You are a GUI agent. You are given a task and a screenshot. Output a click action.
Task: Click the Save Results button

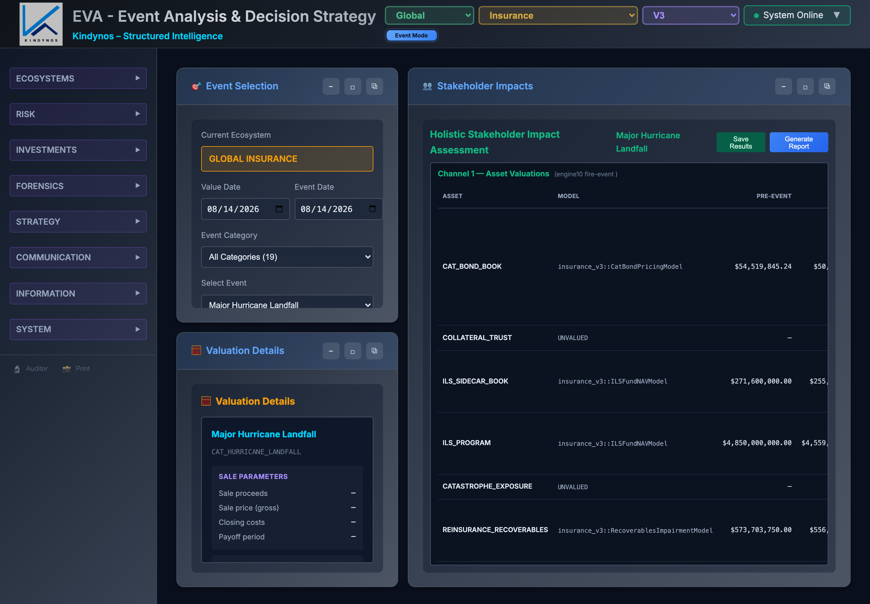point(740,142)
